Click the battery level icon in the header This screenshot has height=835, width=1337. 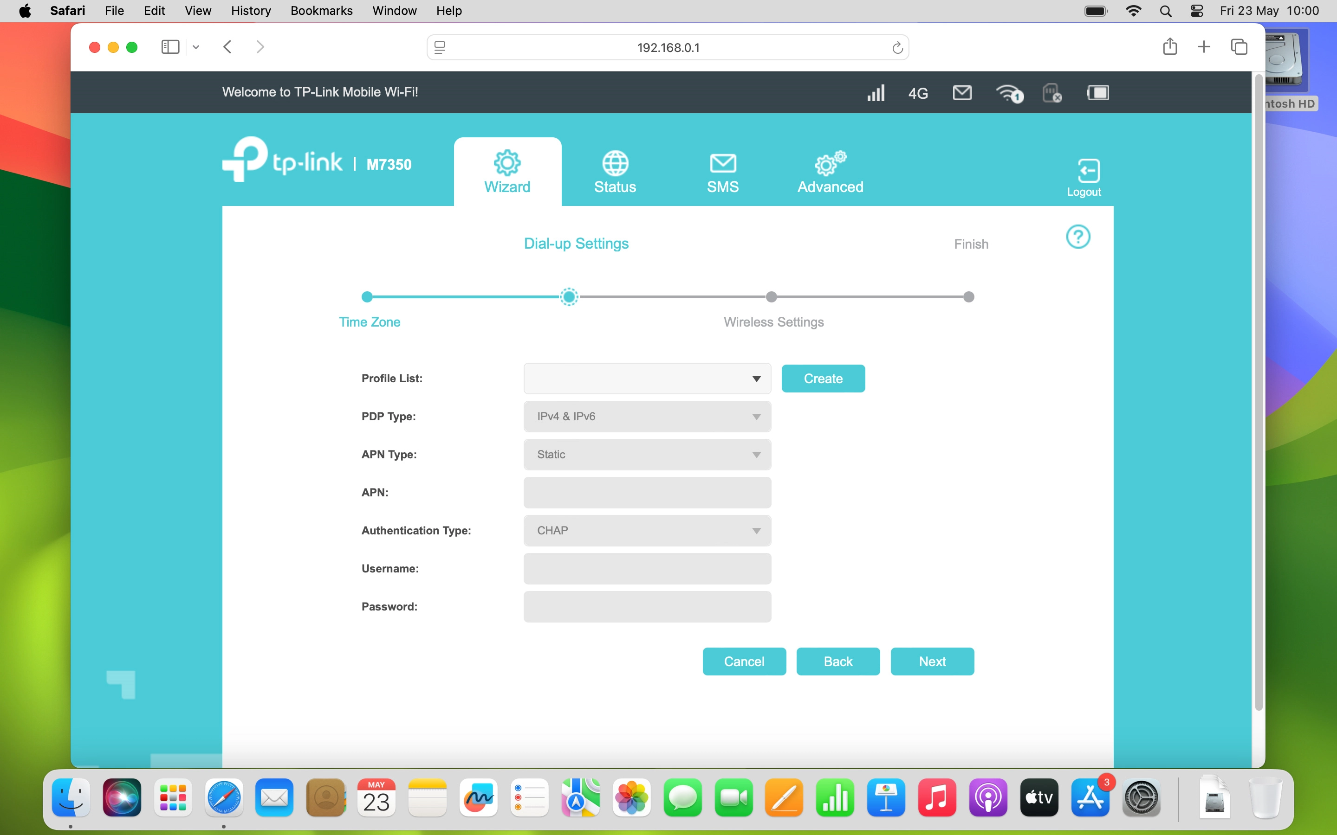[x=1097, y=93]
